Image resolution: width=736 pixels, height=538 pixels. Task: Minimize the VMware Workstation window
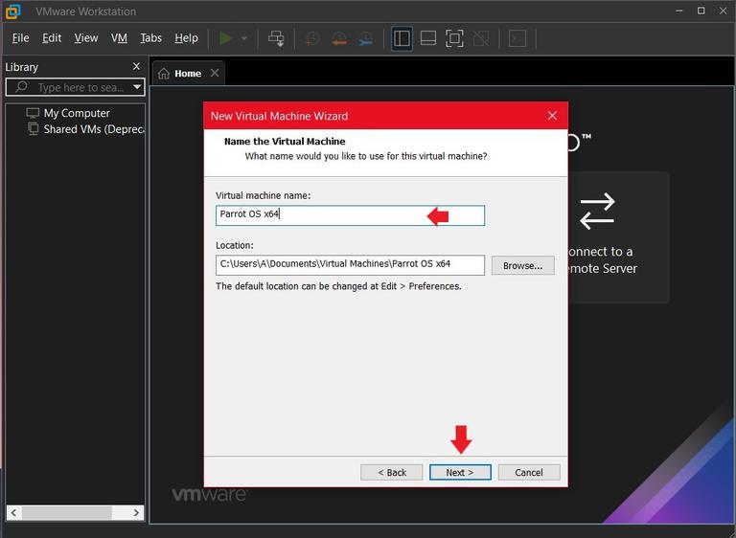point(679,11)
